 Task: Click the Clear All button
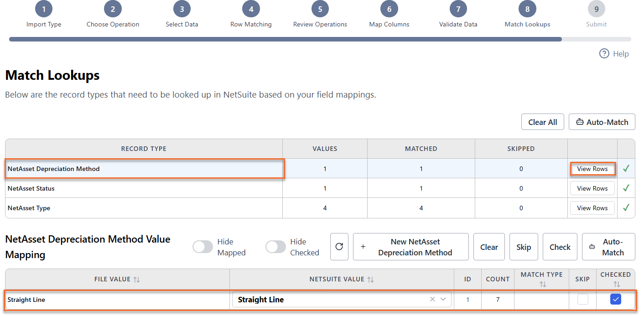point(543,122)
